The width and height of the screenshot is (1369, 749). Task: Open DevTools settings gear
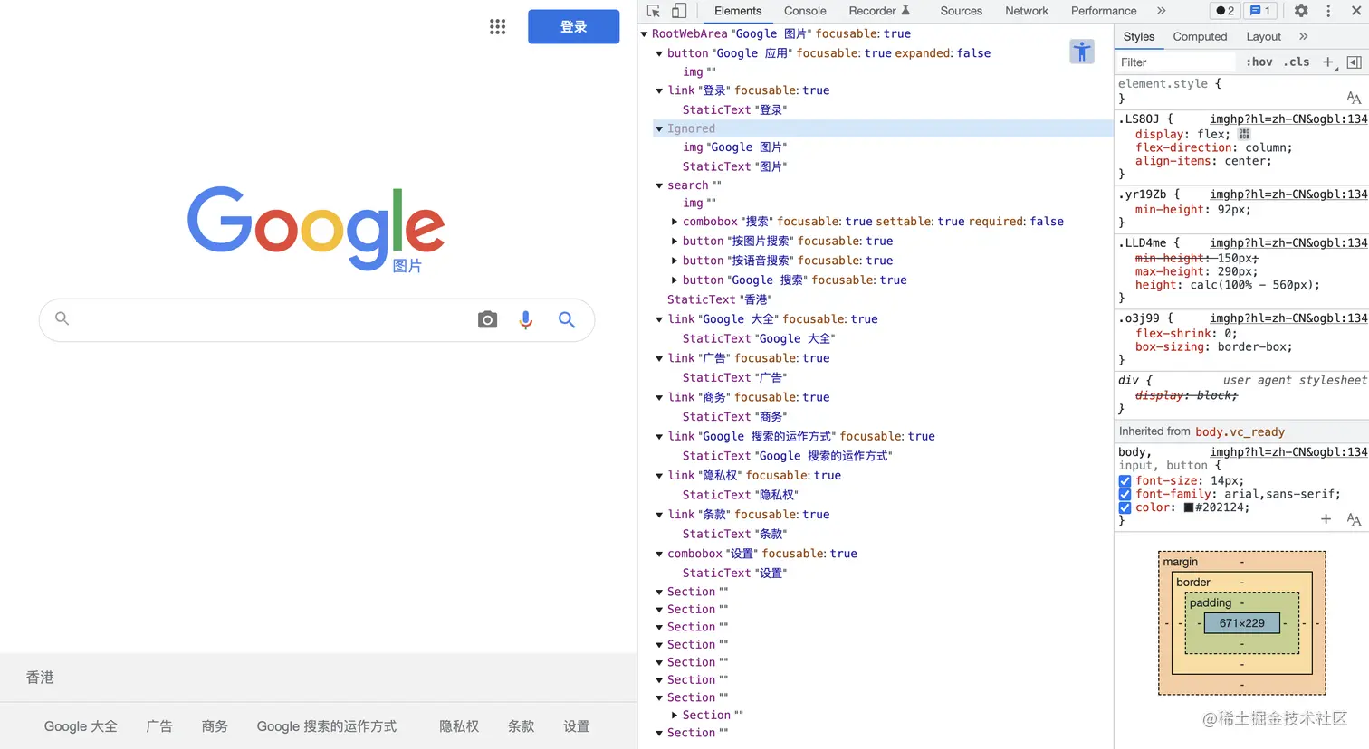[x=1301, y=11]
